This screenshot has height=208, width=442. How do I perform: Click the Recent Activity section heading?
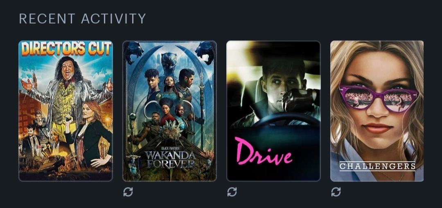[82, 18]
